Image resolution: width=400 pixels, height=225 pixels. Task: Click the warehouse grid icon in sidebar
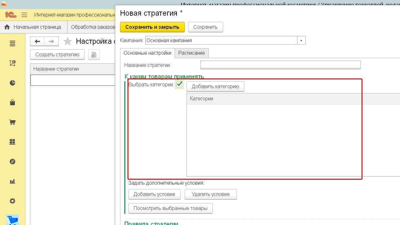12,142
